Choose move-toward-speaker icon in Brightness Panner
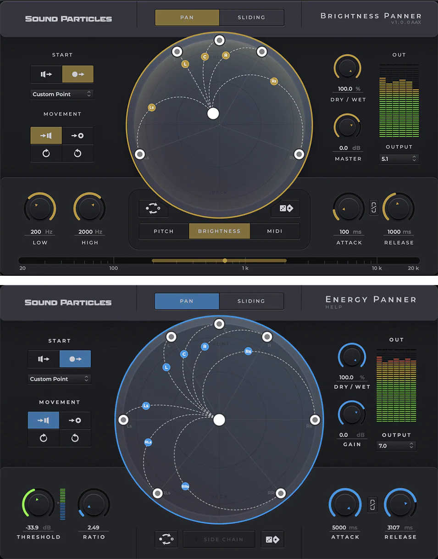Image resolution: width=438 pixels, height=559 pixels. pos(46,136)
